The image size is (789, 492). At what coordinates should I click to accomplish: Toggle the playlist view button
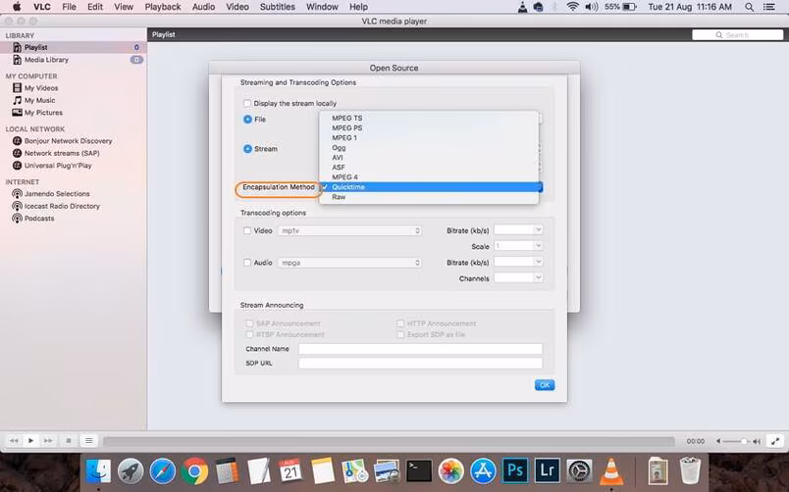88,441
